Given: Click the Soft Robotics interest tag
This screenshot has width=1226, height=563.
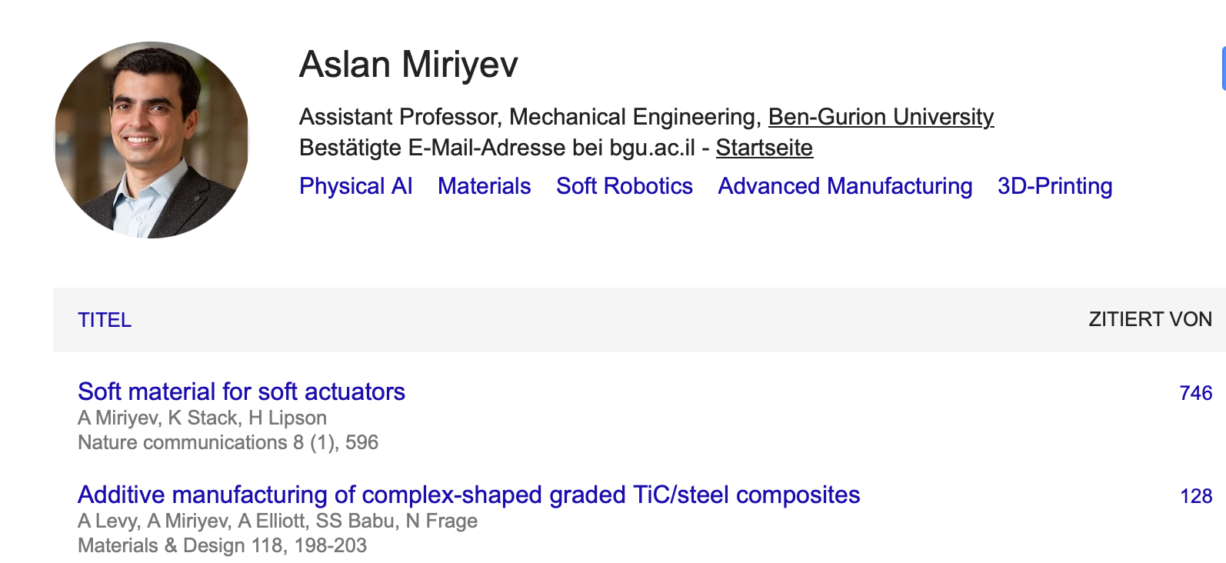Looking at the screenshot, I should pos(624,186).
